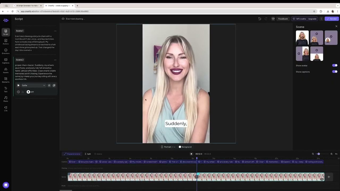Screen dimensions: 340x191
Task: Open a new browser tab
Action: coord(77,6)
